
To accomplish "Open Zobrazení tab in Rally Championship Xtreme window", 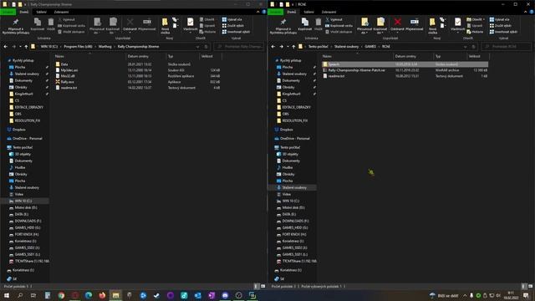I will [61, 12].
